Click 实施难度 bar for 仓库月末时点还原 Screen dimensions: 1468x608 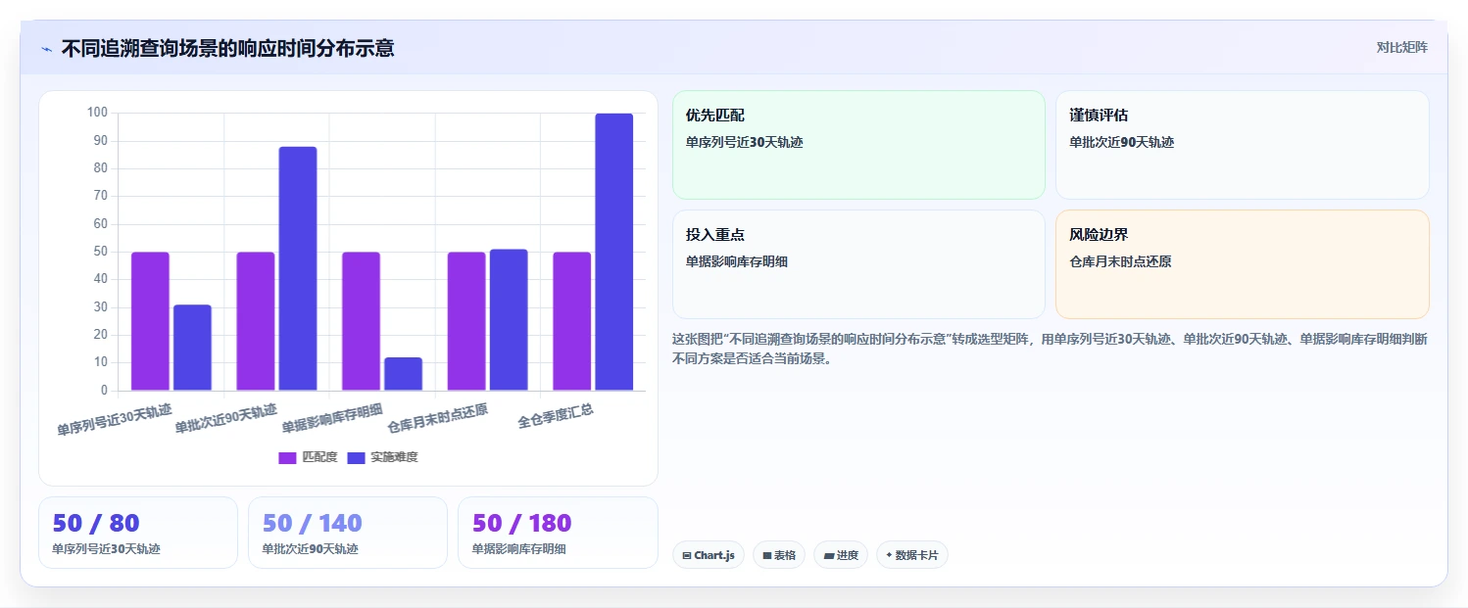(x=509, y=320)
